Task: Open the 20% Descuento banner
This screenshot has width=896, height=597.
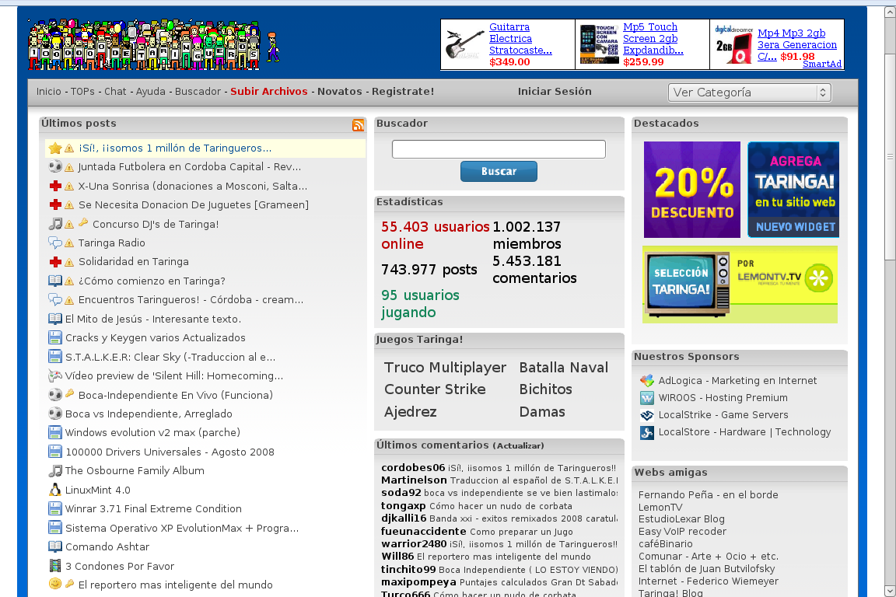Action: coord(692,190)
